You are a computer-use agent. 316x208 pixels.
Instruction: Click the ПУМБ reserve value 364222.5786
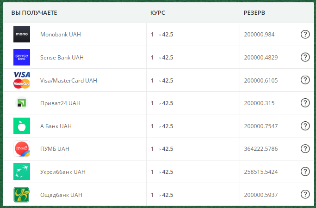click(x=261, y=149)
